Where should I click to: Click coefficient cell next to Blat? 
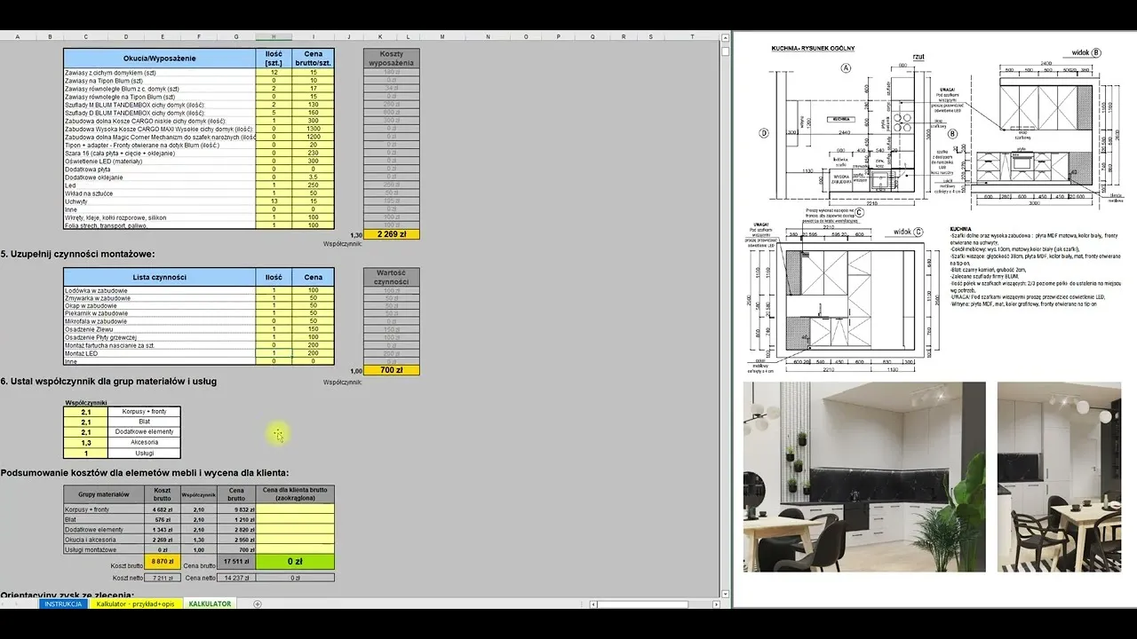click(x=86, y=422)
